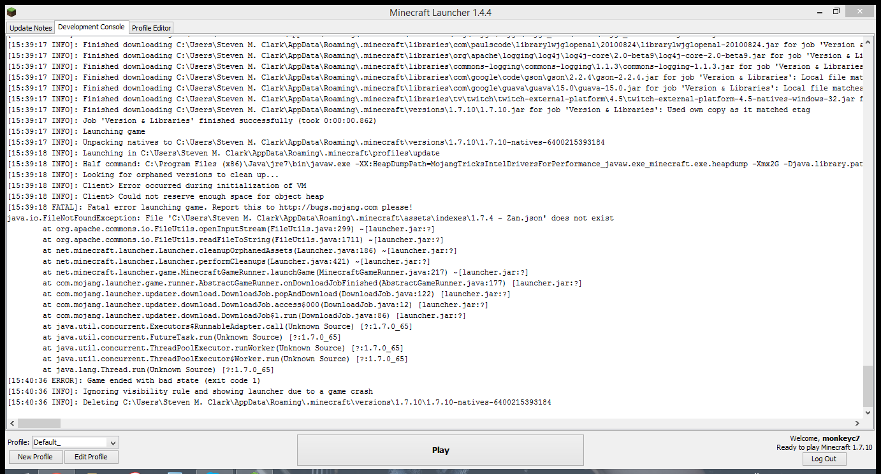This screenshot has height=474, width=881.
Task: Click the 'Minecraft Launcher 1.4.4' window title
Action: [x=440, y=13]
